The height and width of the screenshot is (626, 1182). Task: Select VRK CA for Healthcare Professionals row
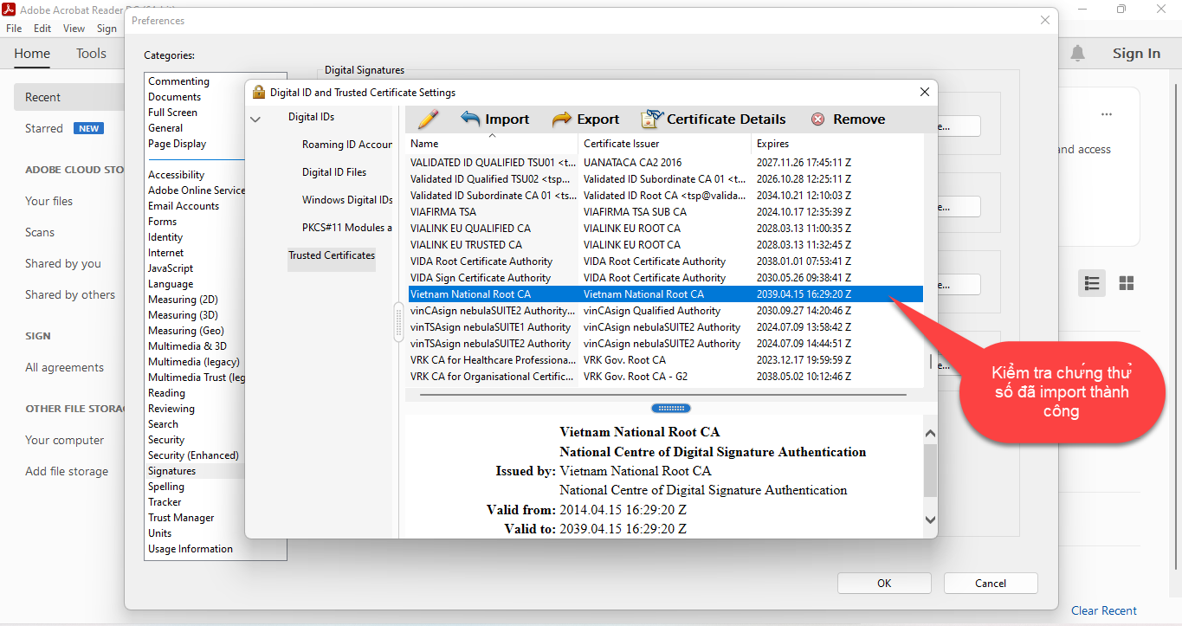pos(665,360)
